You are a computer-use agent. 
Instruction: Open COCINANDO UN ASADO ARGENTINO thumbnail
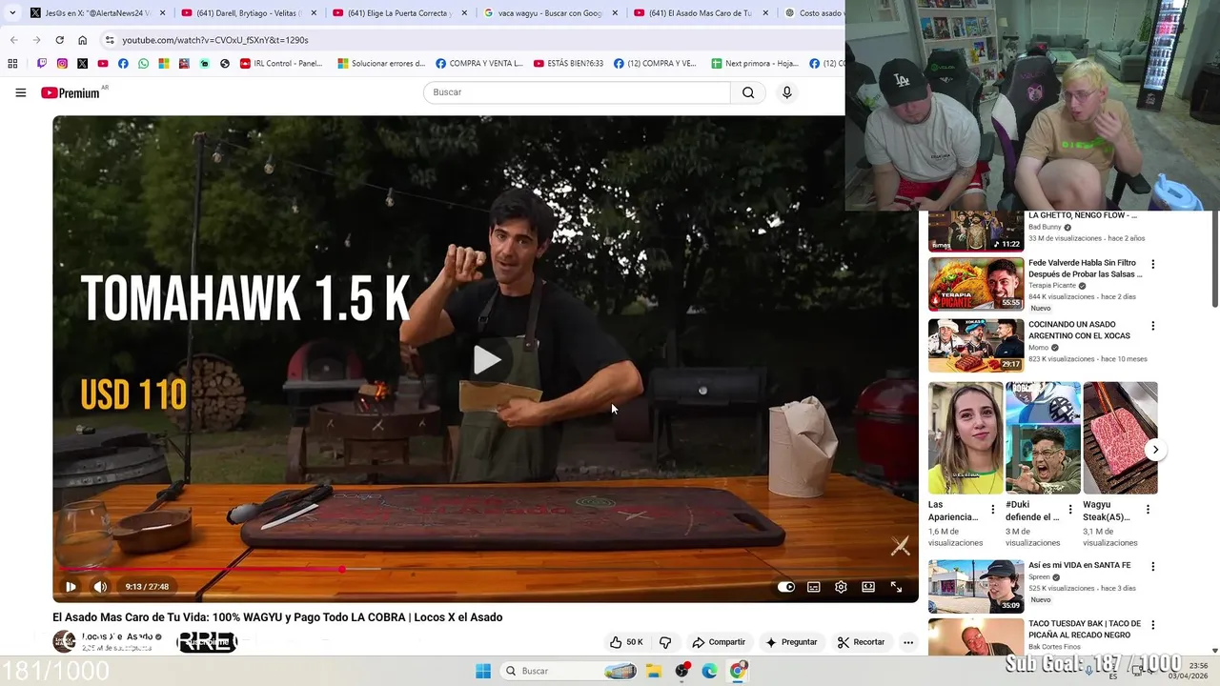pos(976,345)
